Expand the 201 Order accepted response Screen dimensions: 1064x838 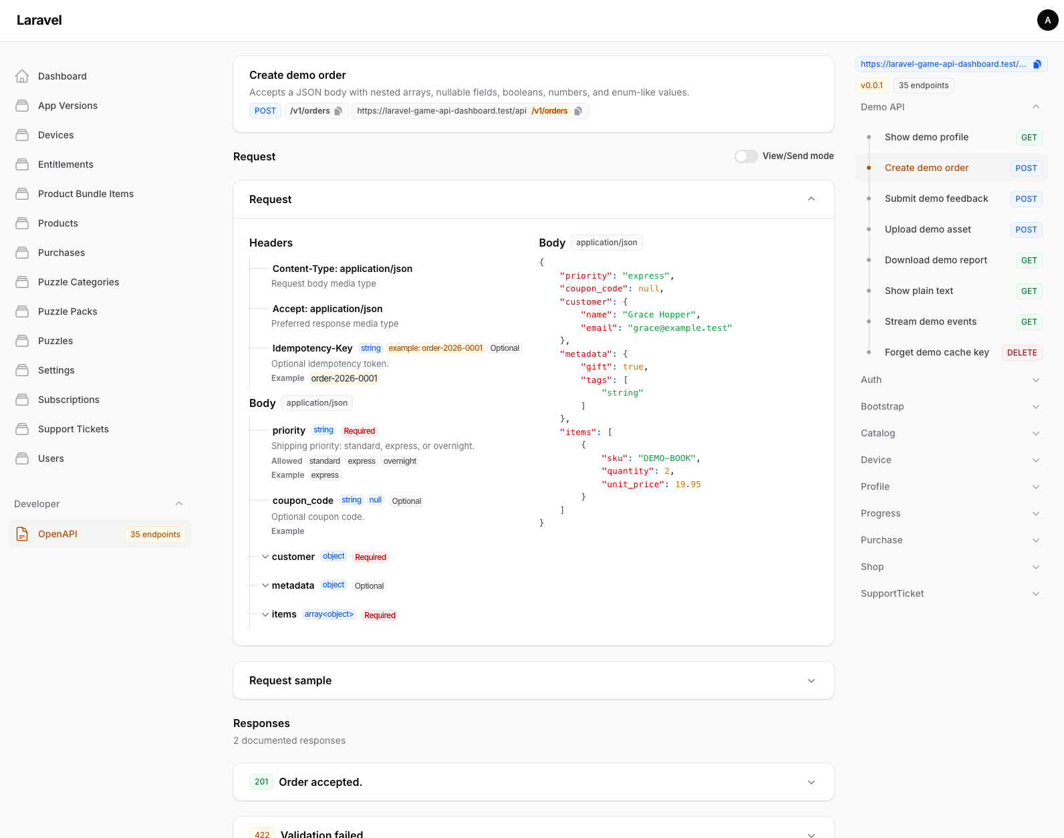click(x=811, y=782)
